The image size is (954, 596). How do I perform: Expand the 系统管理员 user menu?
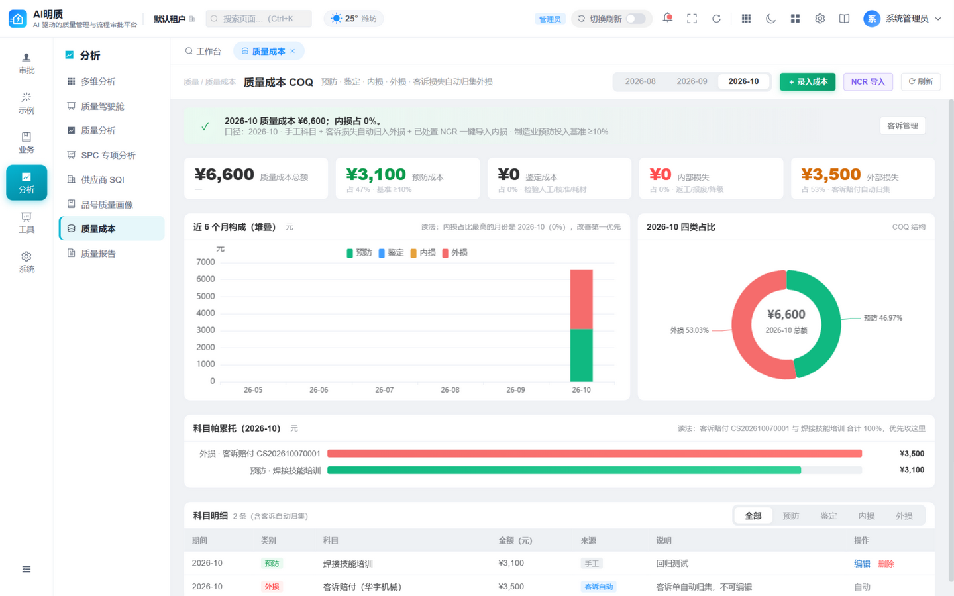point(902,19)
